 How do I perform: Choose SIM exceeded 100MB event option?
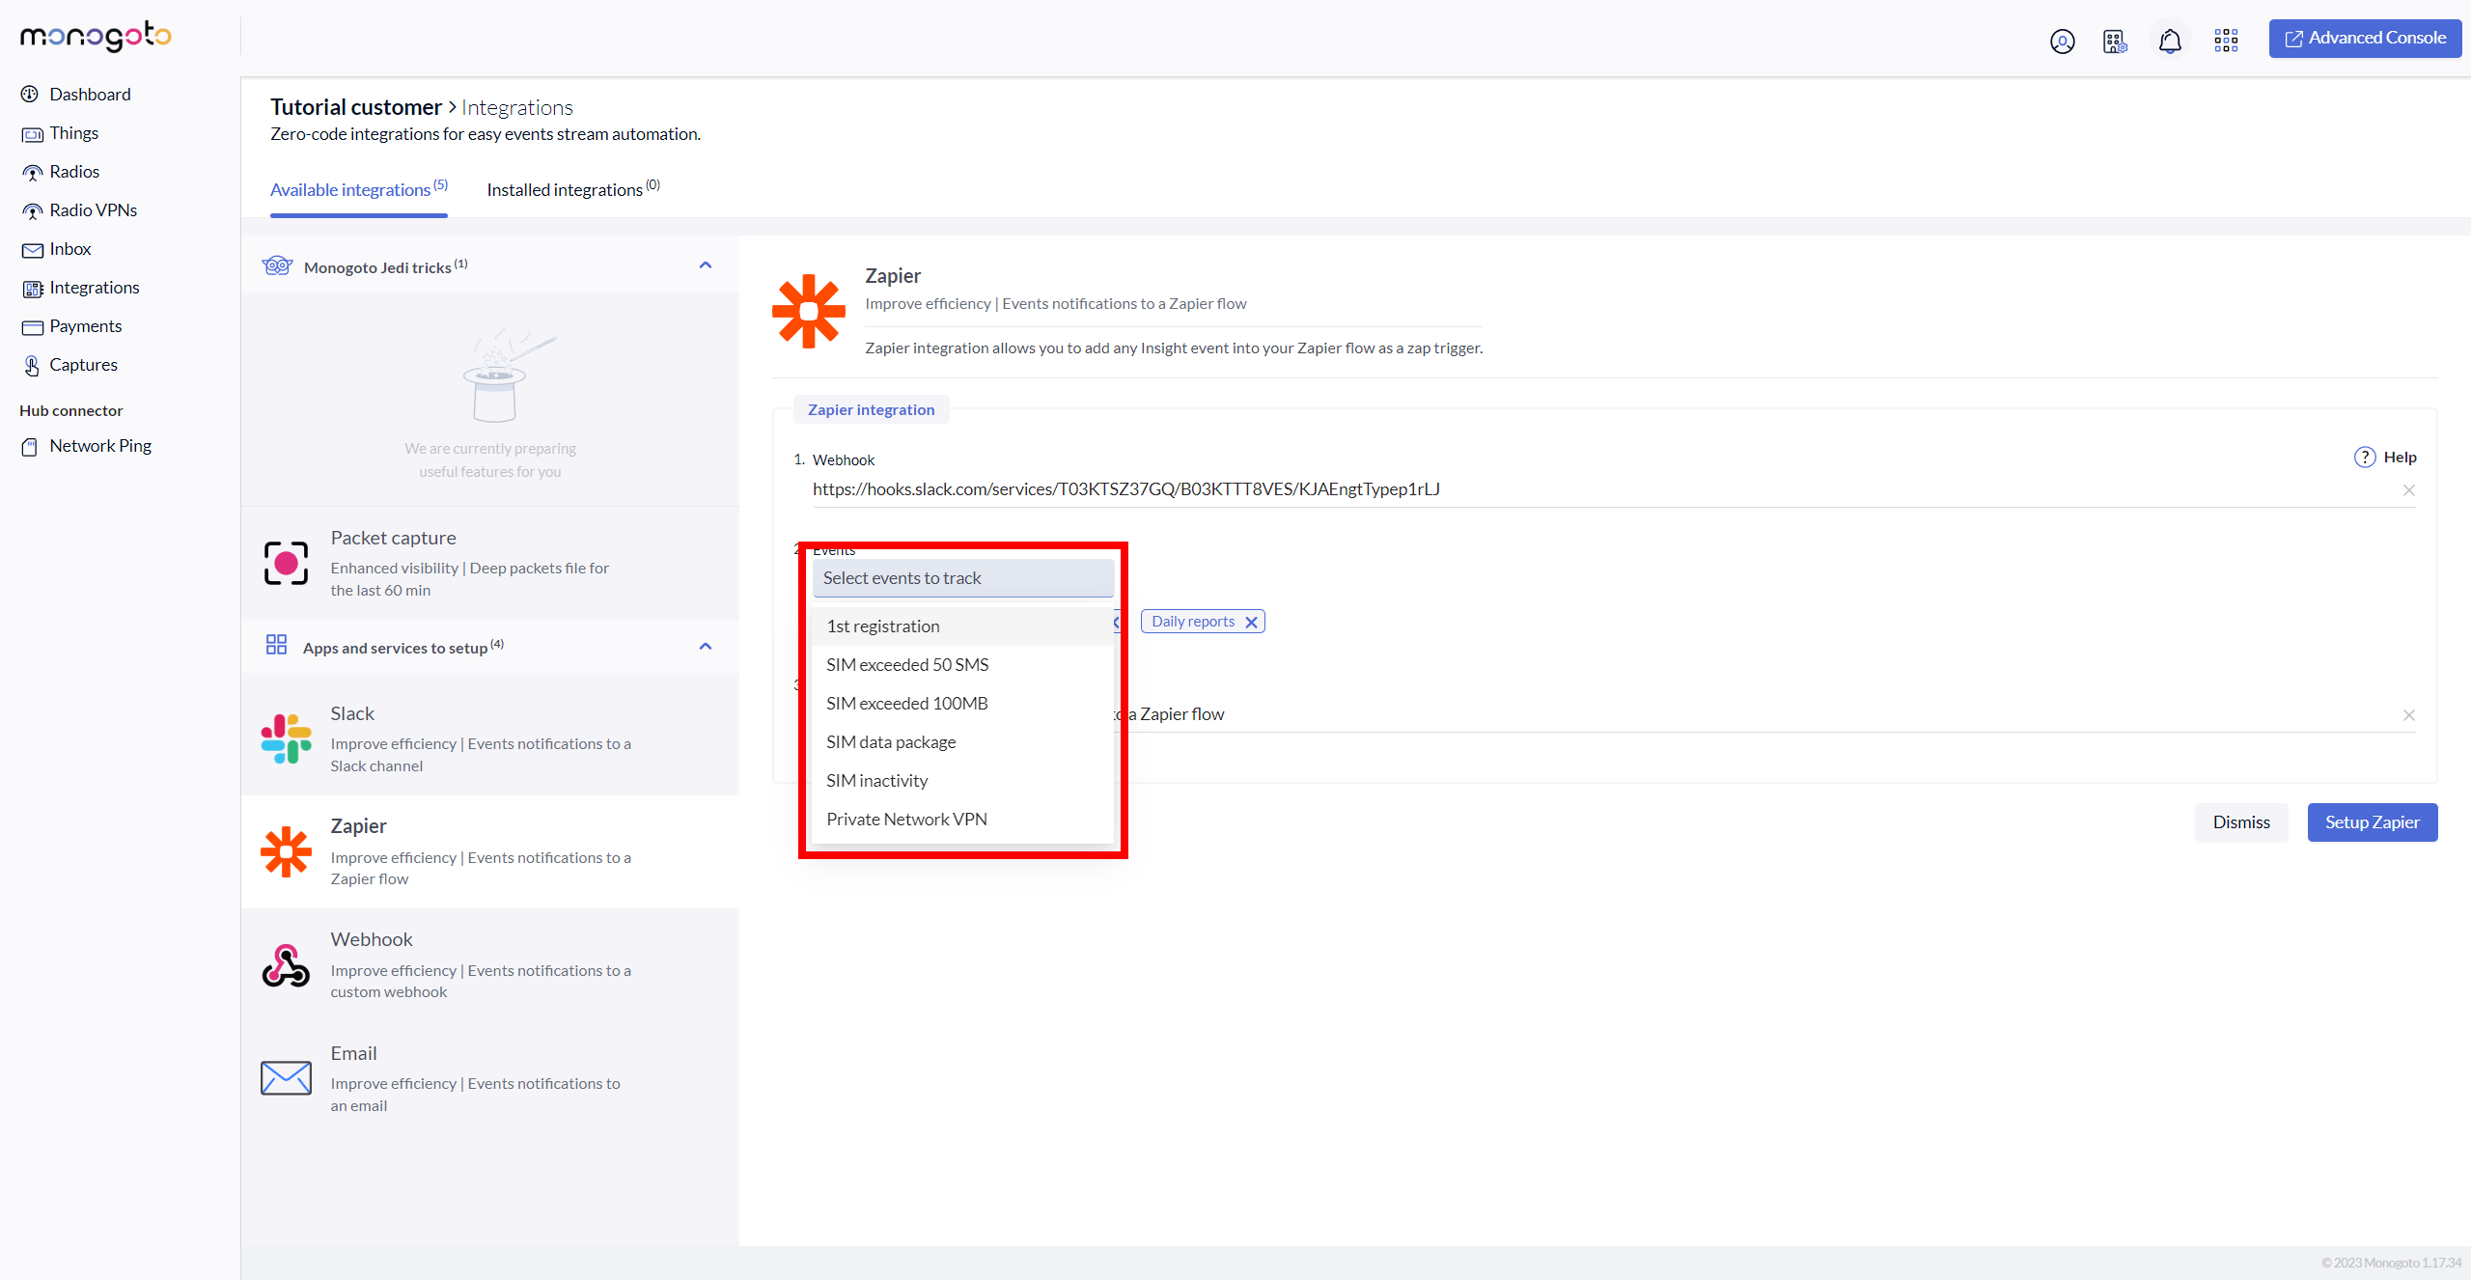(906, 704)
